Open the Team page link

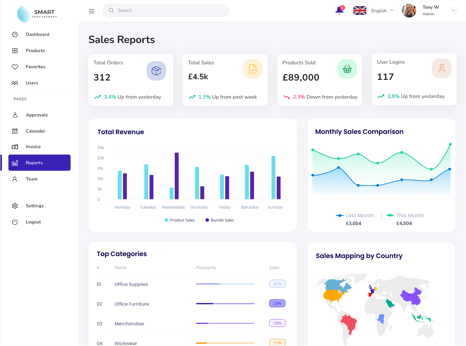[x=31, y=179]
